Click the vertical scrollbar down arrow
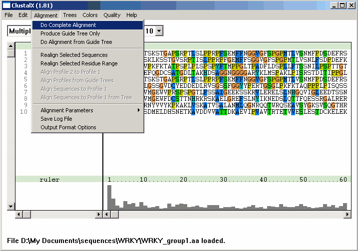The width and height of the screenshot is (358, 251). (x=10, y=207)
